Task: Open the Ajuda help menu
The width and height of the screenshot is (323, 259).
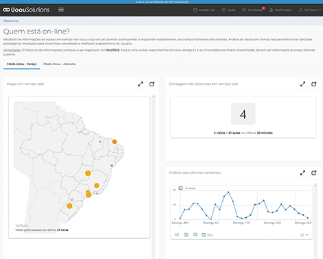Action: [228, 10]
